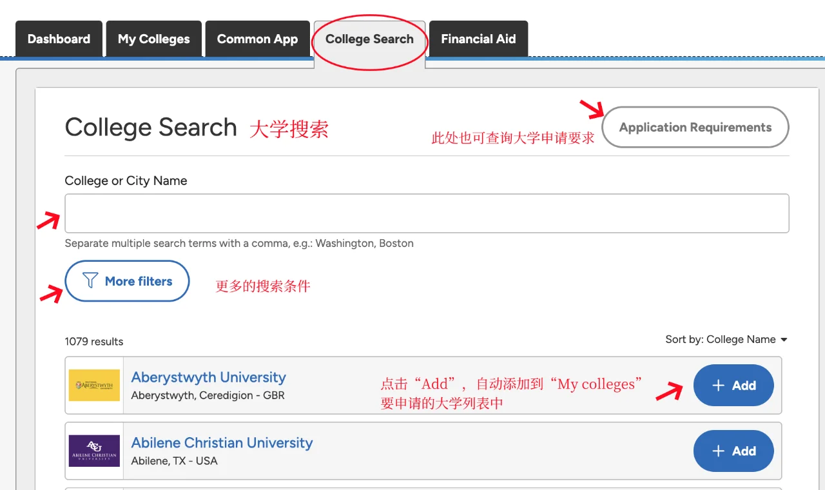Switch to the Dashboard tab
Image resolution: width=825 pixels, height=490 pixels.
[x=58, y=39]
